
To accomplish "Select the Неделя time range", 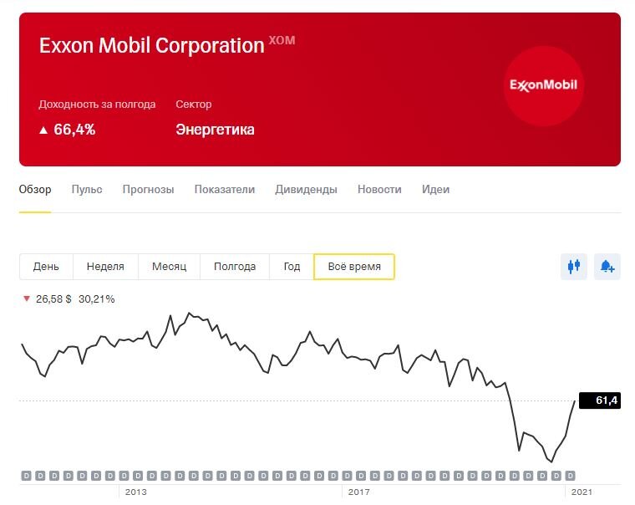I will click(x=105, y=267).
